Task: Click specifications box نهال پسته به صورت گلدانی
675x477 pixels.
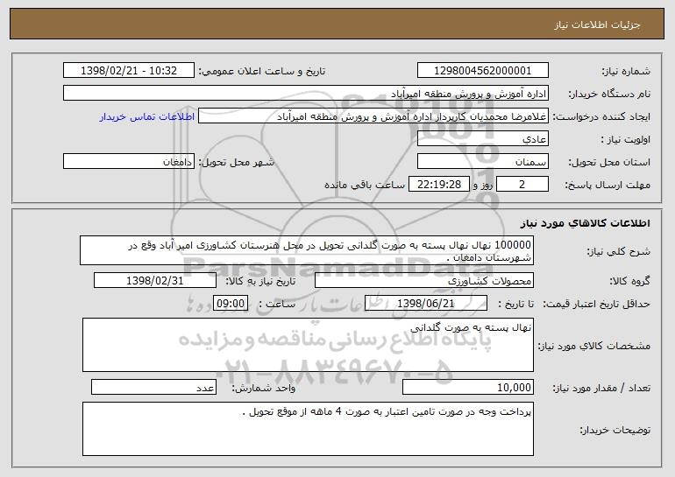Action: point(308,345)
